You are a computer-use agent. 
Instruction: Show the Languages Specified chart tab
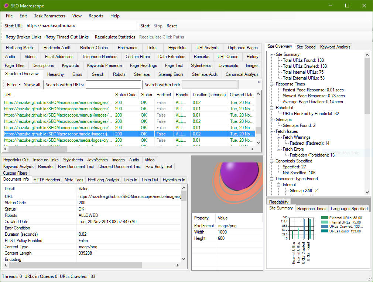pyautogui.click(x=349, y=209)
